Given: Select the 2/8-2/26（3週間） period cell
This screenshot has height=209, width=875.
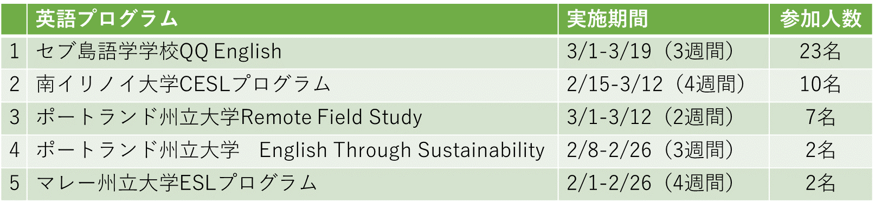Looking at the screenshot, I should tap(664, 151).
